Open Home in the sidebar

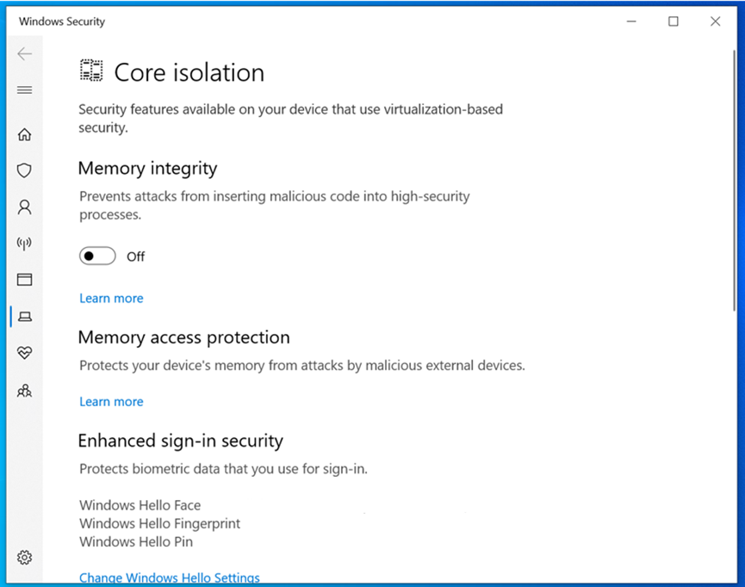(x=25, y=134)
